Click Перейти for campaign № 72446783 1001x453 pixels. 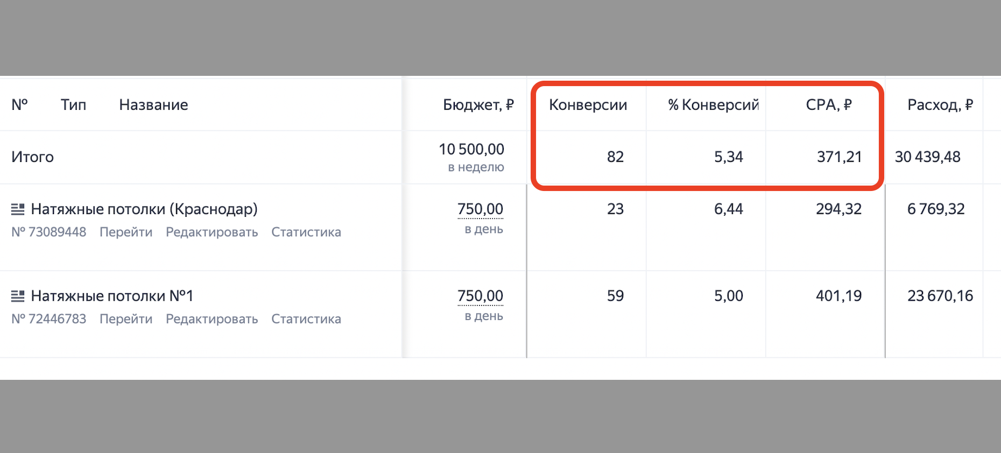point(126,318)
